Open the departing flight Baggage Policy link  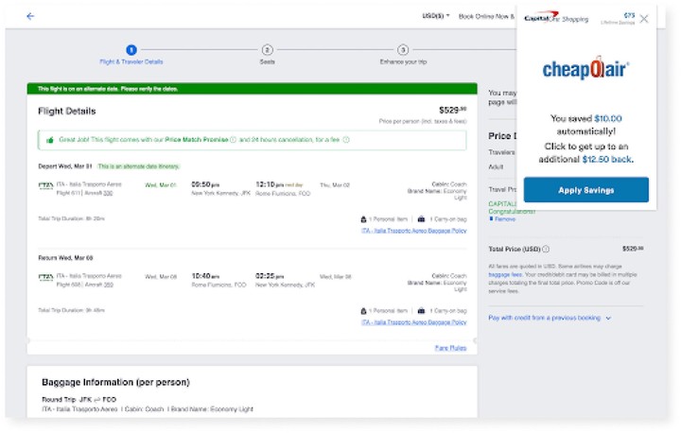pyautogui.click(x=413, y=230)
